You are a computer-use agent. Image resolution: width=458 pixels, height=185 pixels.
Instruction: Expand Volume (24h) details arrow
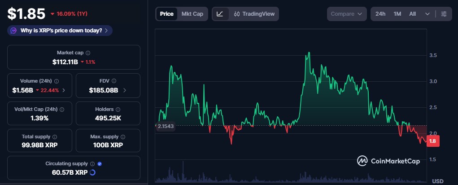click(64, 90)
